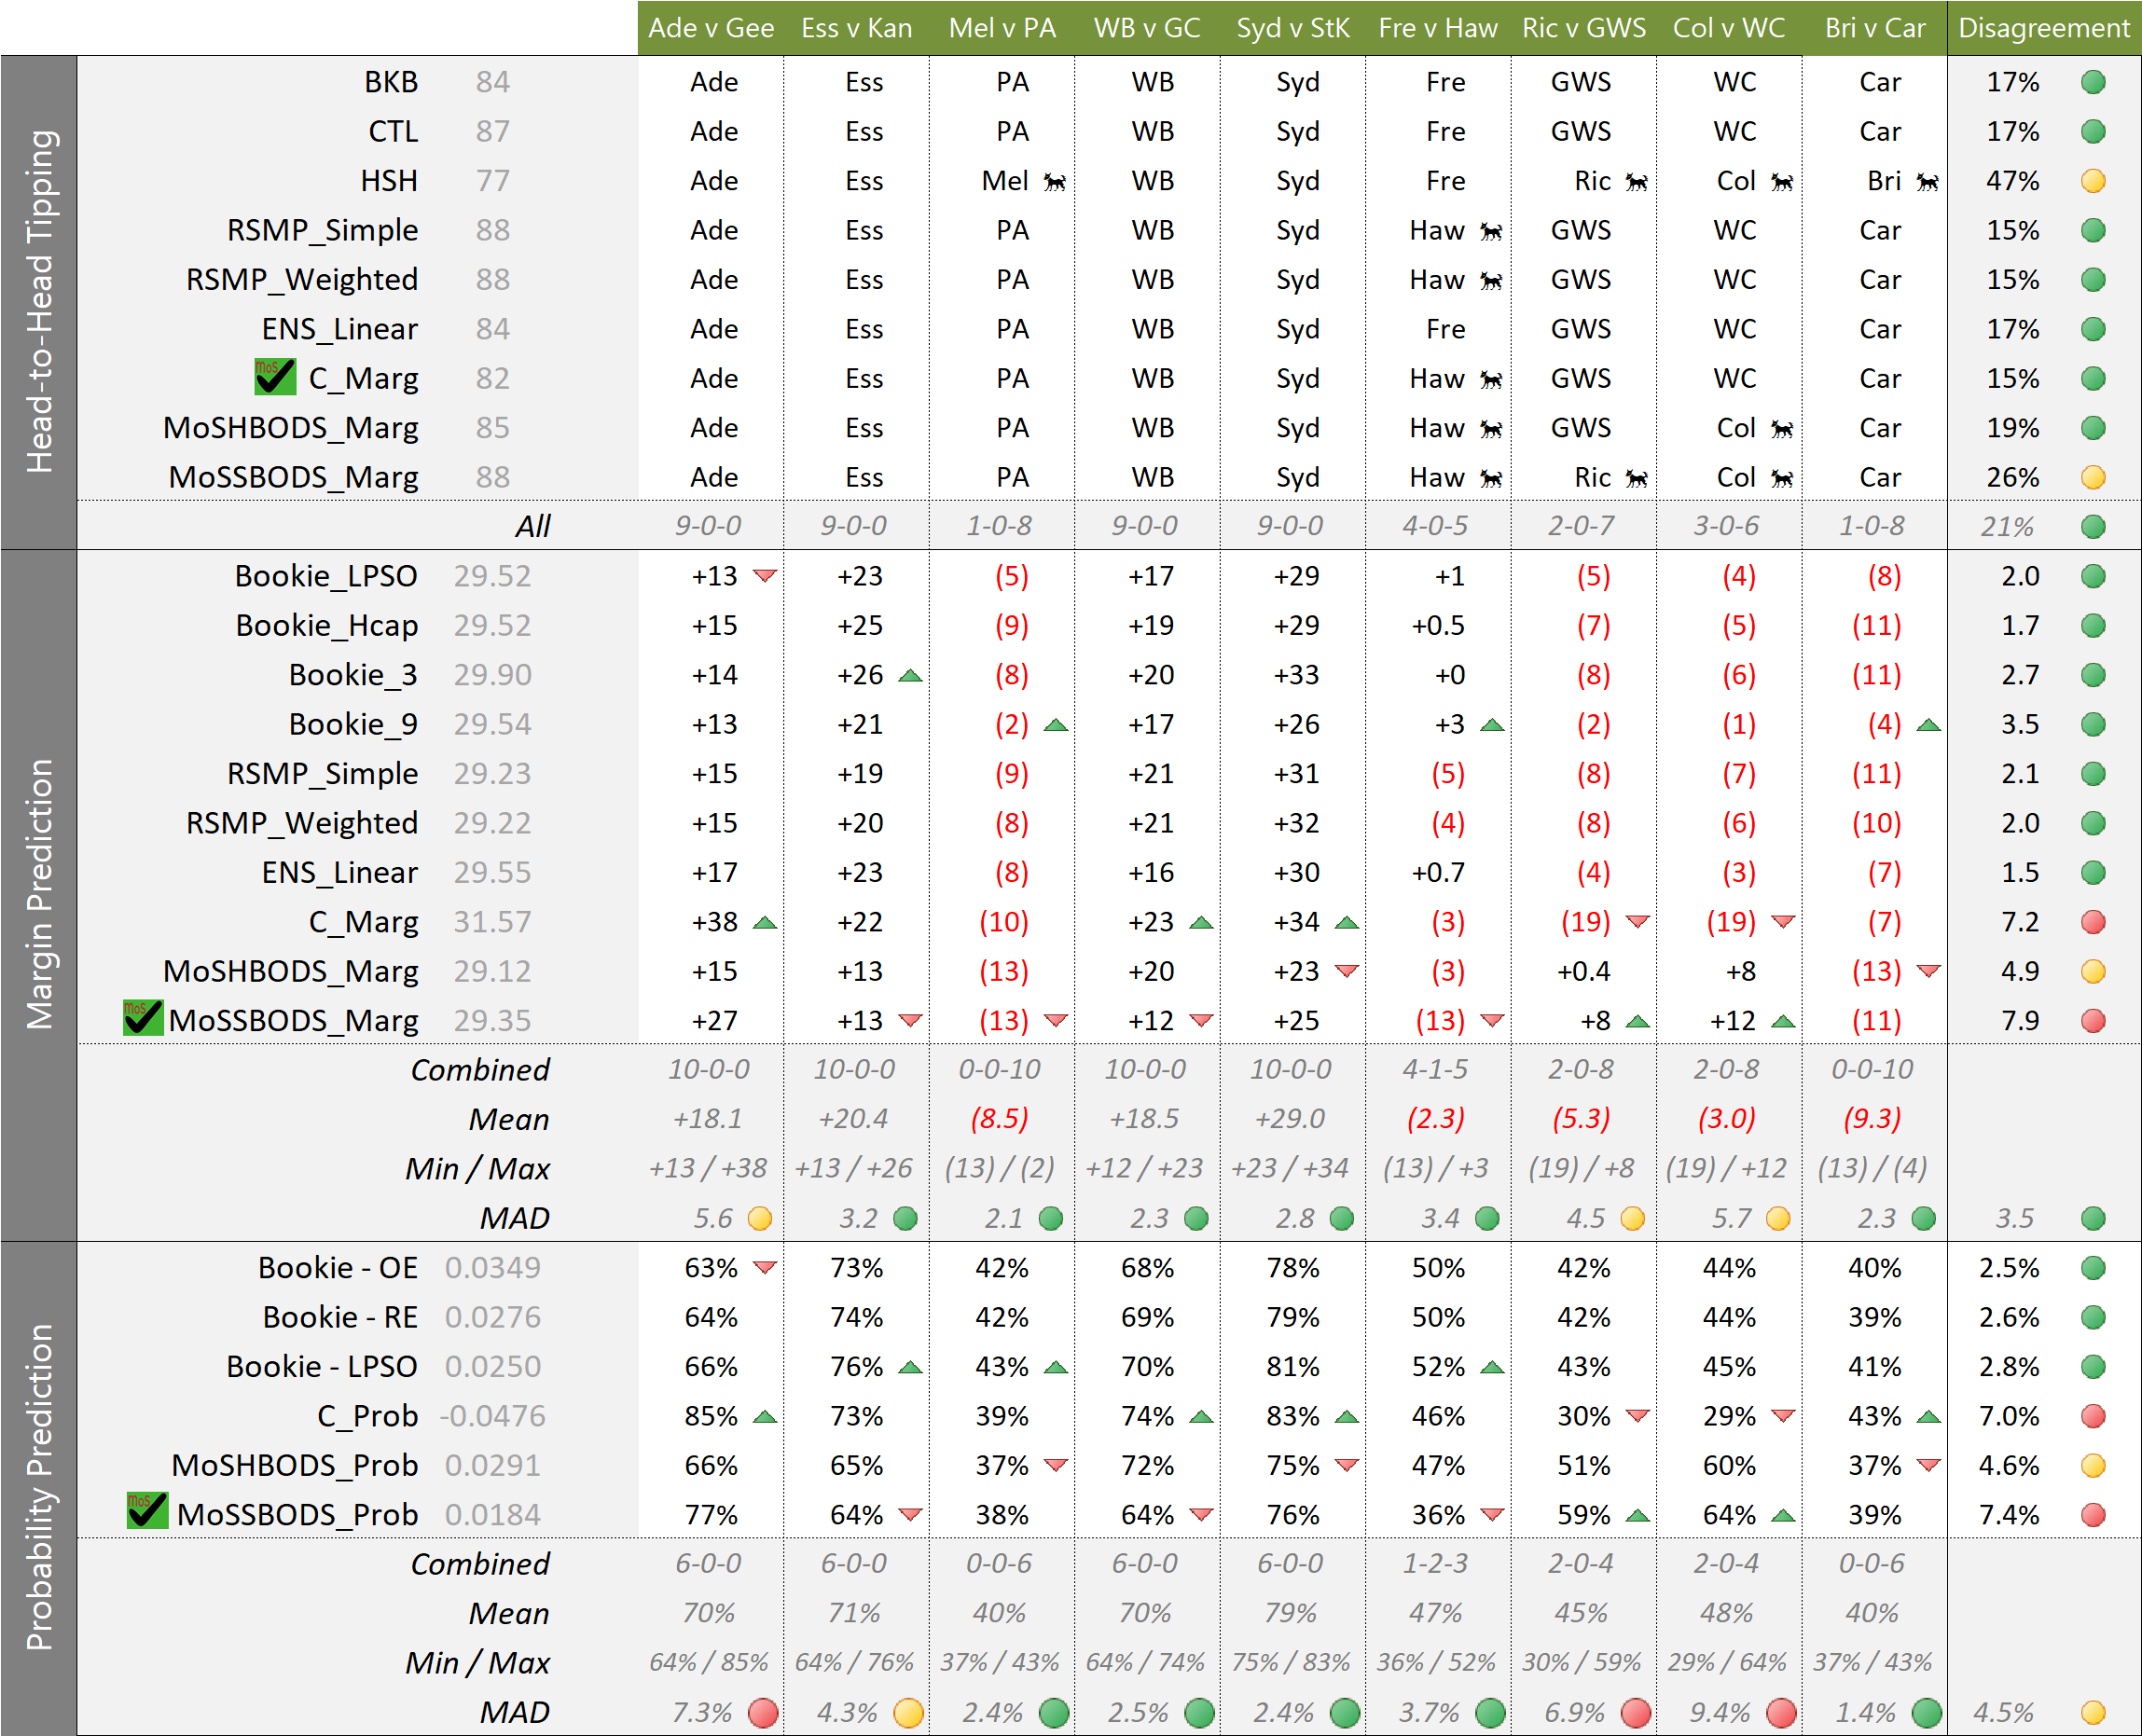Click the 1-2-3 Combined probability cell
Screen dimensions: 2142x1736
(x=1435, y=1564)
